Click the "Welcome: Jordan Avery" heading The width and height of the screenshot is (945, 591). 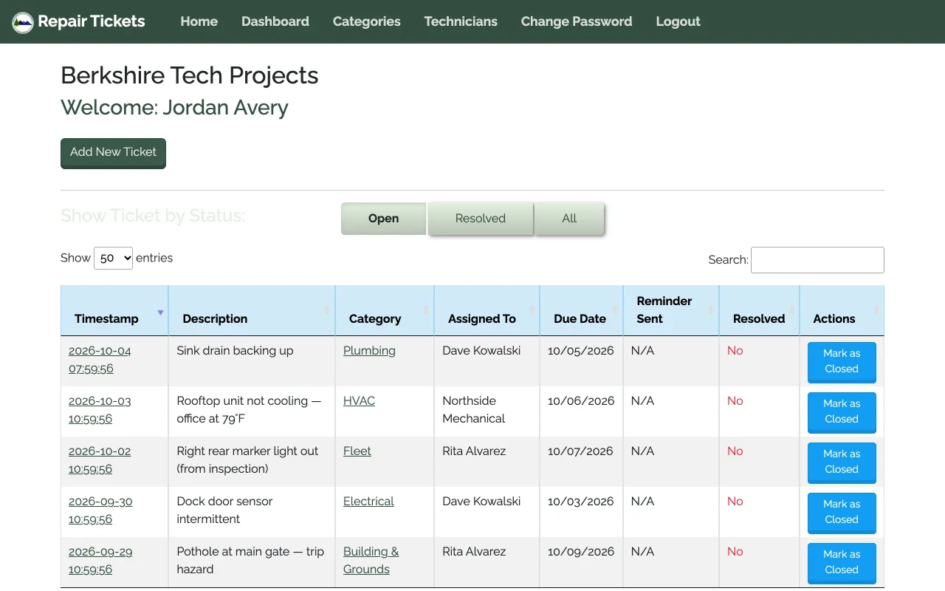pyautogui.click(x=174, y=108)
